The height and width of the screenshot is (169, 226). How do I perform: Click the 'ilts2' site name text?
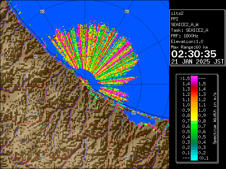pyautogui.click(x=177, y=13)
